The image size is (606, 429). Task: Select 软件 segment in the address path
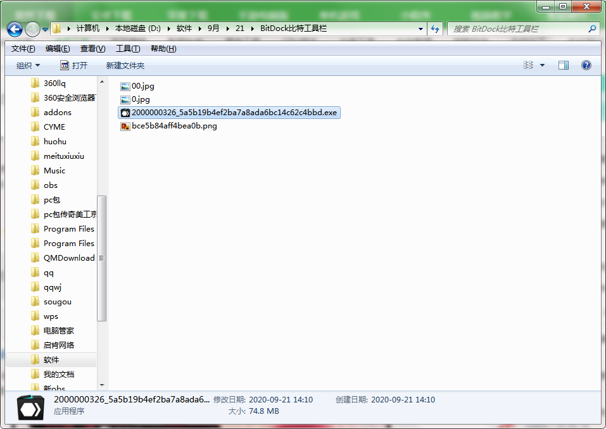(184, 28)
